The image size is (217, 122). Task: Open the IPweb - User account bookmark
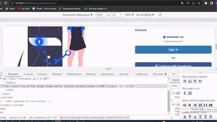coord(44,8)
